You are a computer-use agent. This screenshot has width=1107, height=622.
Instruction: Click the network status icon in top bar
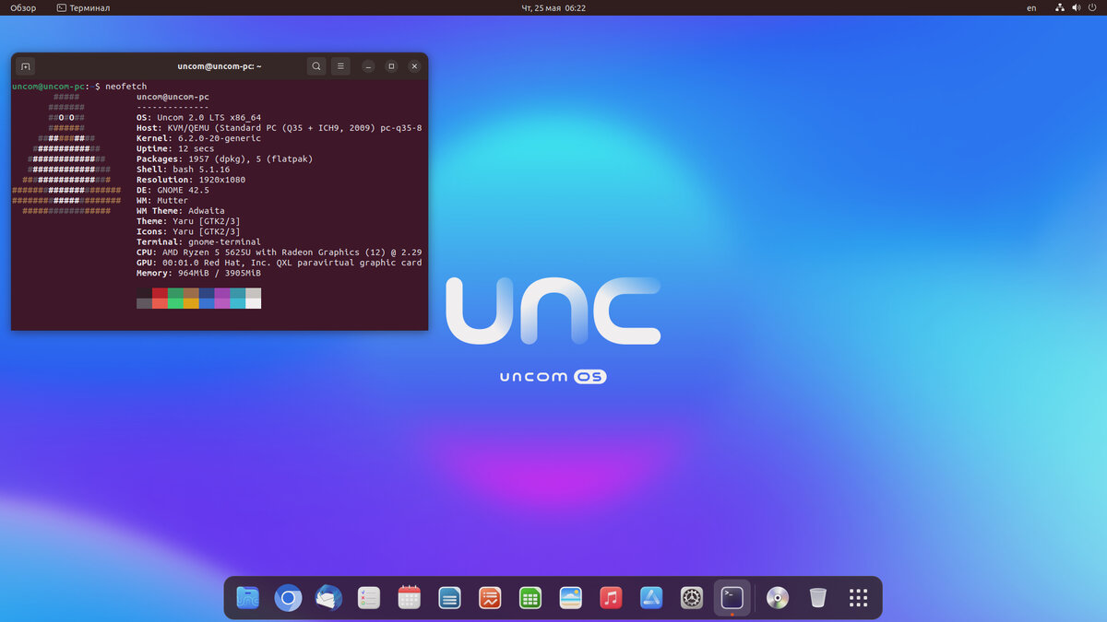(x=1060, y=7)
